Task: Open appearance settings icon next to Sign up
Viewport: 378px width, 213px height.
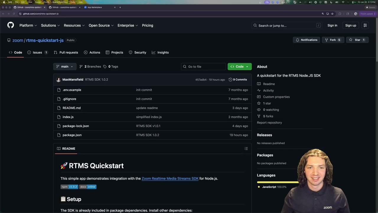Action: tap(365, 25)
